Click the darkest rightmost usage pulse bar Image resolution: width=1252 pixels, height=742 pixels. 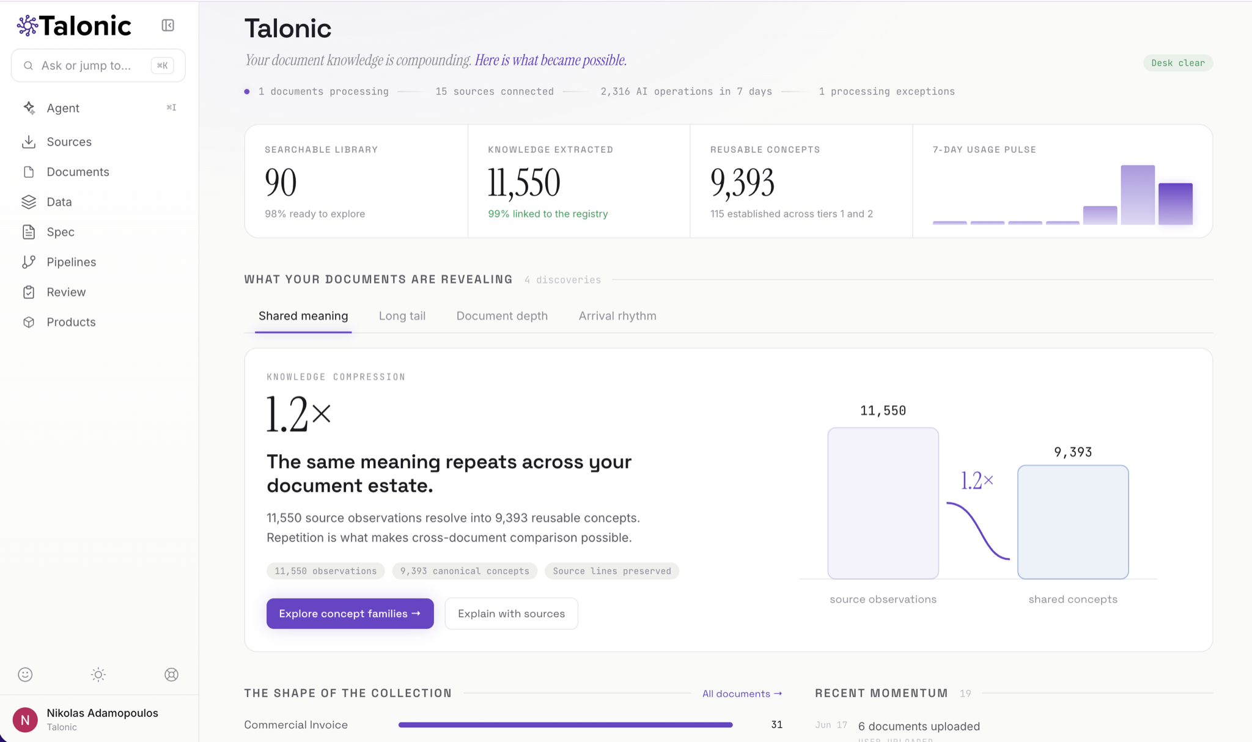click(1176, 204)
